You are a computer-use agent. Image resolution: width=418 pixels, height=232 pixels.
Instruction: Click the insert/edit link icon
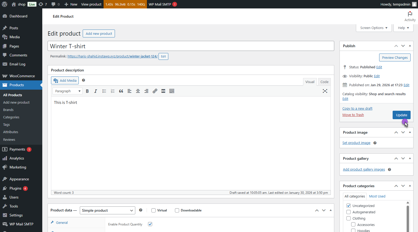[155, 91]
